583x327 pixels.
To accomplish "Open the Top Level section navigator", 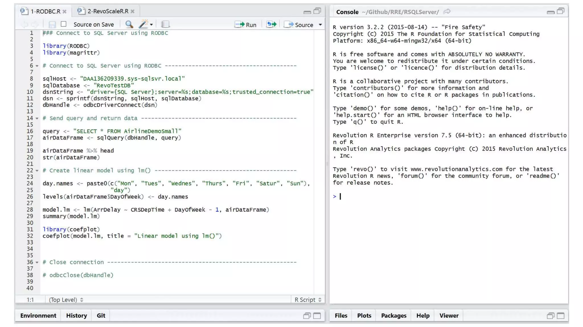I will pyautogui.click(x=66, y=300).
